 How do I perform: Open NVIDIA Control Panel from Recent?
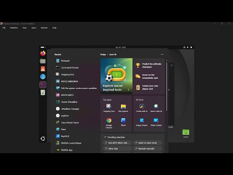point(76,143)
